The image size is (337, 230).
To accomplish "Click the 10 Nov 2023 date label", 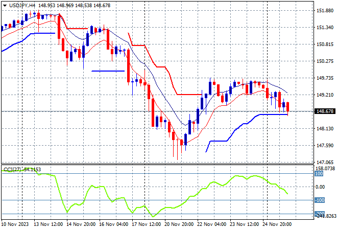I will pos(16,224).
